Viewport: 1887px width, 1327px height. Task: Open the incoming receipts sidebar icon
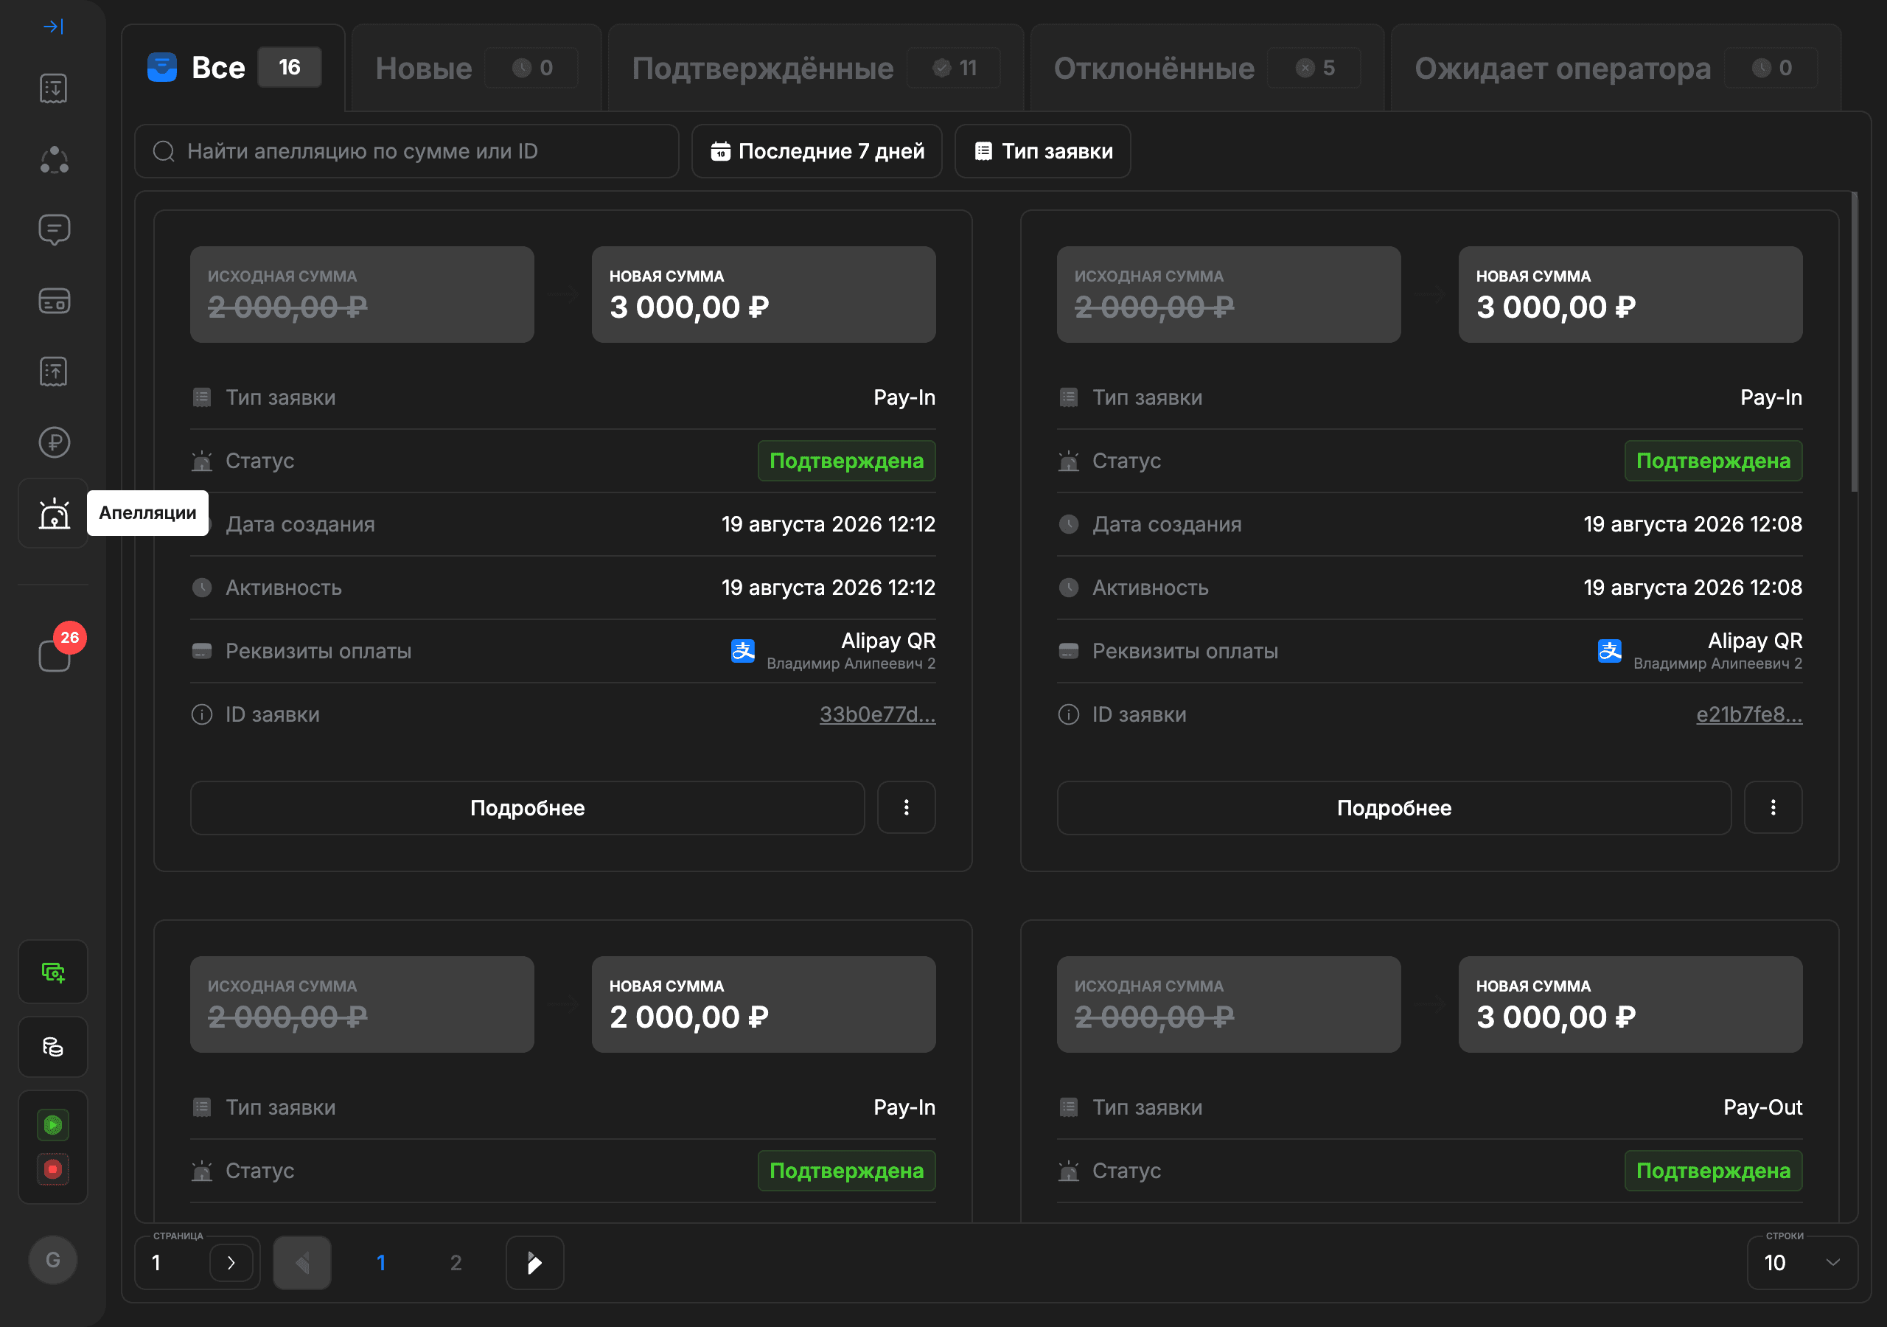pyautogui.click(x=53, y=88)
